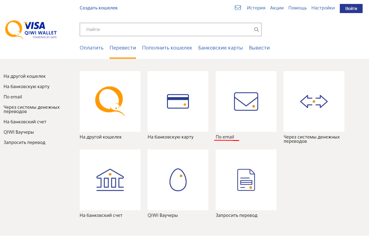The width and height of the screenshot is (369, 236).
Task: Click the request transfer document icon
Action: [246, 180]
